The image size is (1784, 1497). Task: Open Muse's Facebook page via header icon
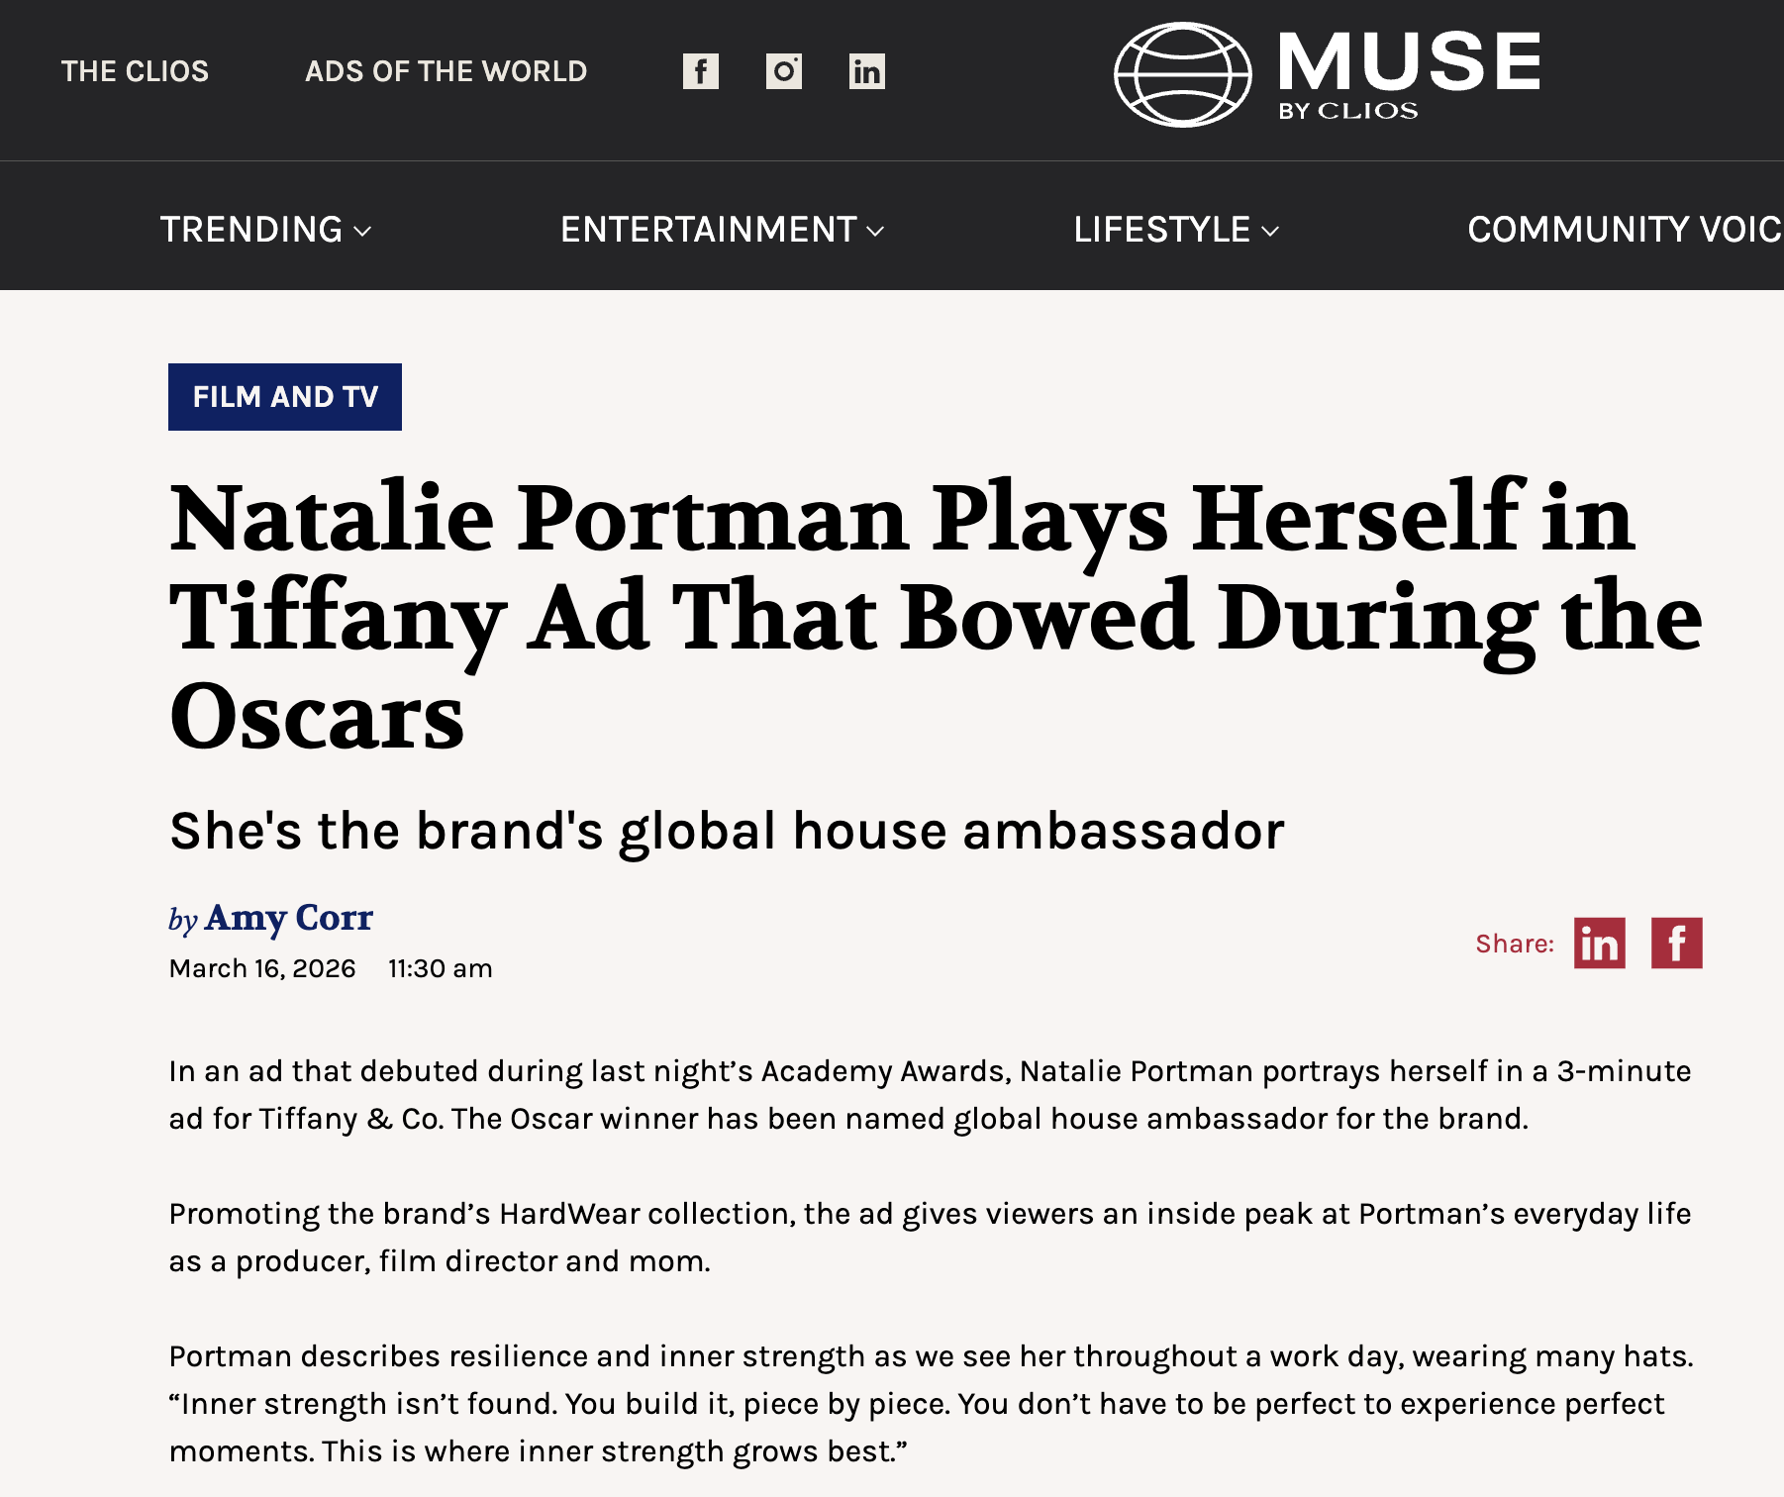click(703, 71)
